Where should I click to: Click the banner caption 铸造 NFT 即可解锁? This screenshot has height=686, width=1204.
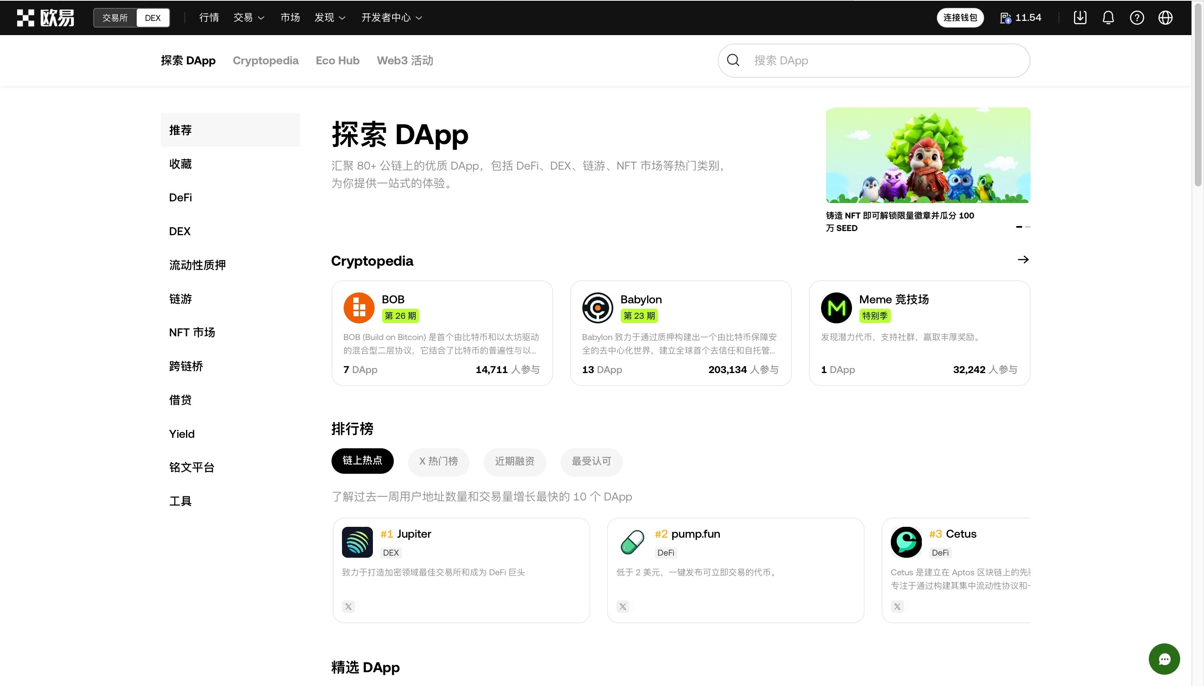pyautogui.click(x=900, y=221)
